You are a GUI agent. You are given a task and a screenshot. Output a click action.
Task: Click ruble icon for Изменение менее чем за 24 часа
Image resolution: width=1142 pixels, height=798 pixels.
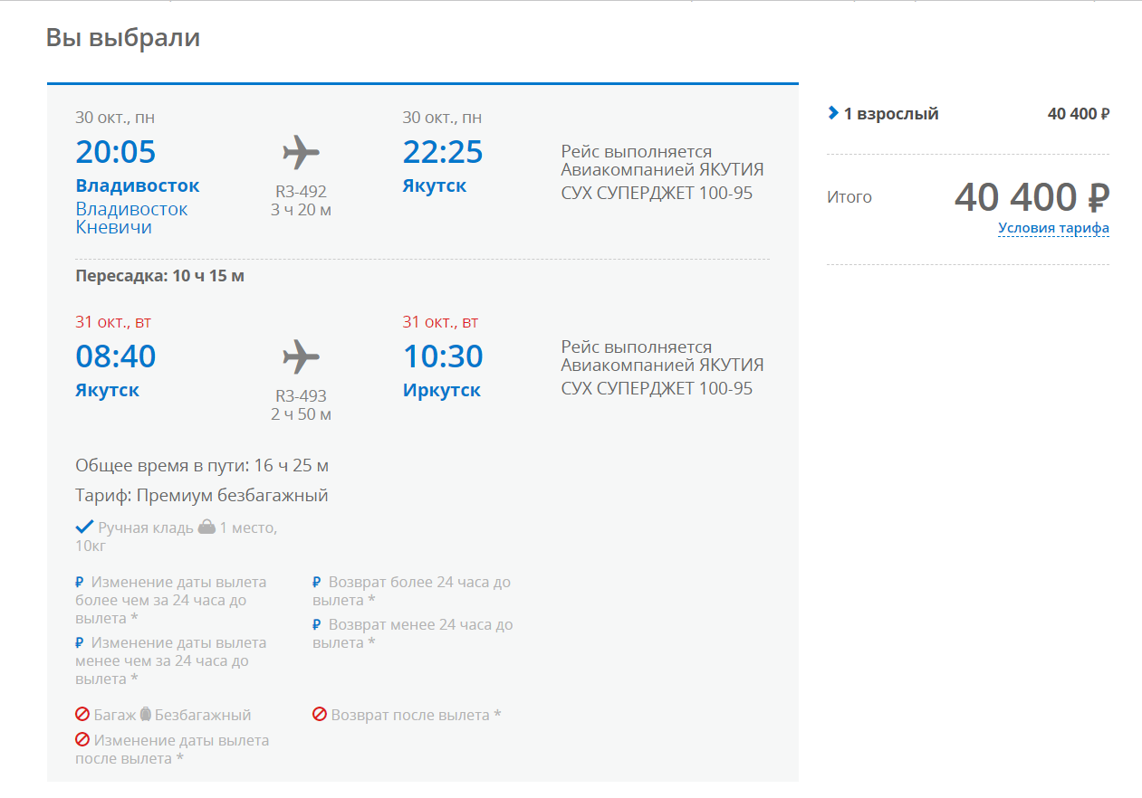point(80,643)
